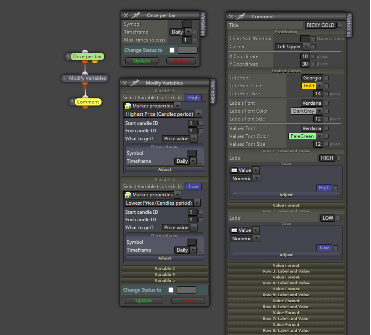This screenshot has width=371, height=335.
Task: Close the Comment panel with its X icon
Action: [231, 17]
